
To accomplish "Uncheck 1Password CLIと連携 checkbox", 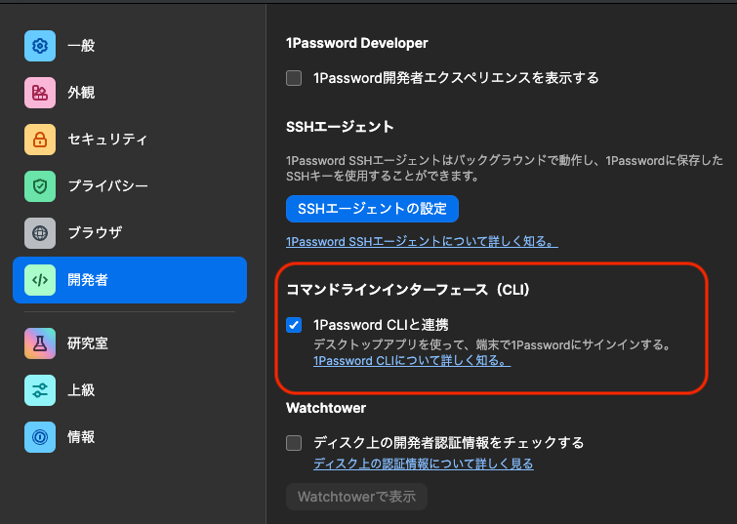I will point(294,325).
